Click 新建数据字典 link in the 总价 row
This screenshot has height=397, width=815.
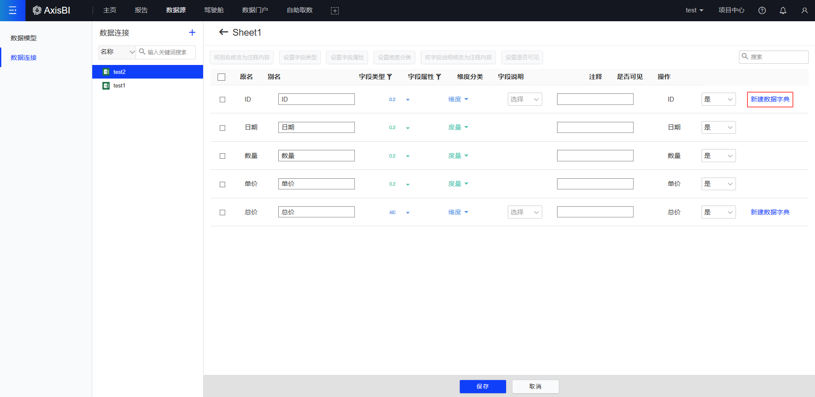pos(770,212)
